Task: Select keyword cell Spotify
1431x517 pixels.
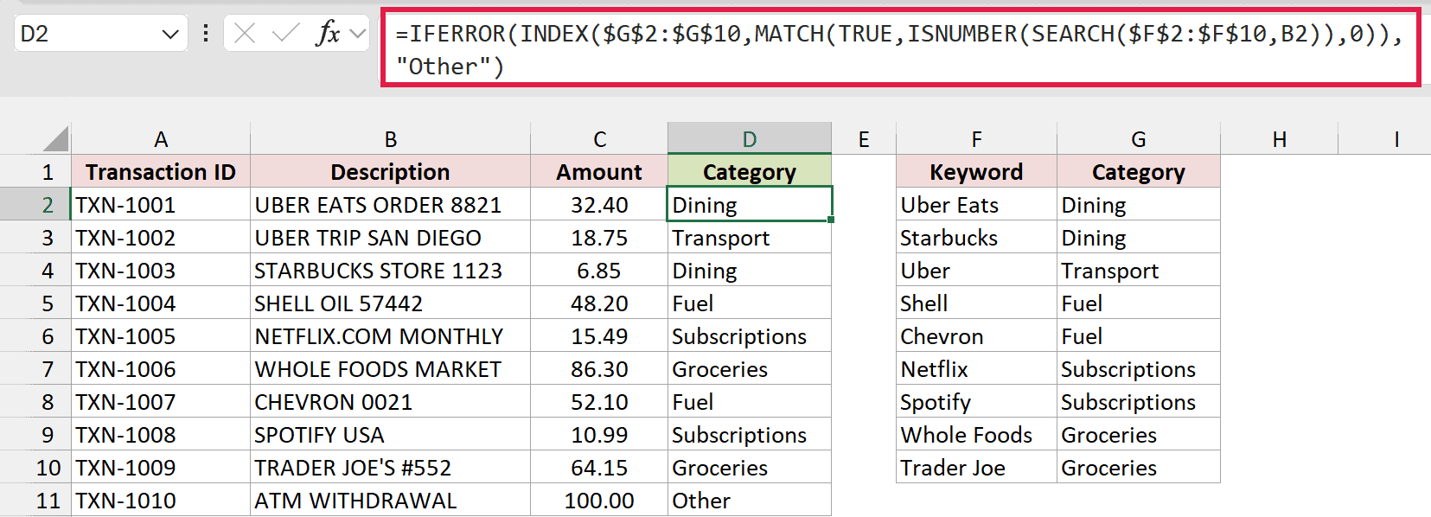Action: point(976,402)
